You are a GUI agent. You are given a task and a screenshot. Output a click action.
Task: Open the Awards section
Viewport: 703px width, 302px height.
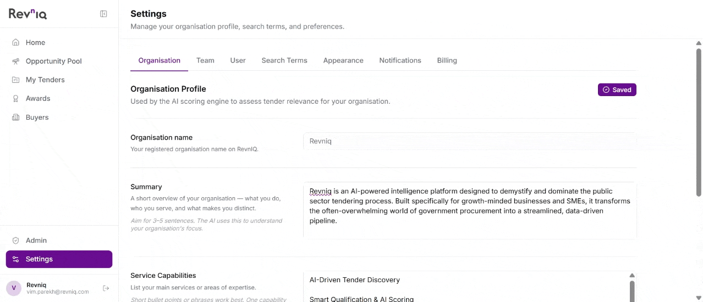59,98
